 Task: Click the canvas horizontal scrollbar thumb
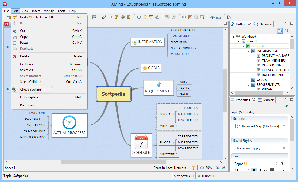114,162
